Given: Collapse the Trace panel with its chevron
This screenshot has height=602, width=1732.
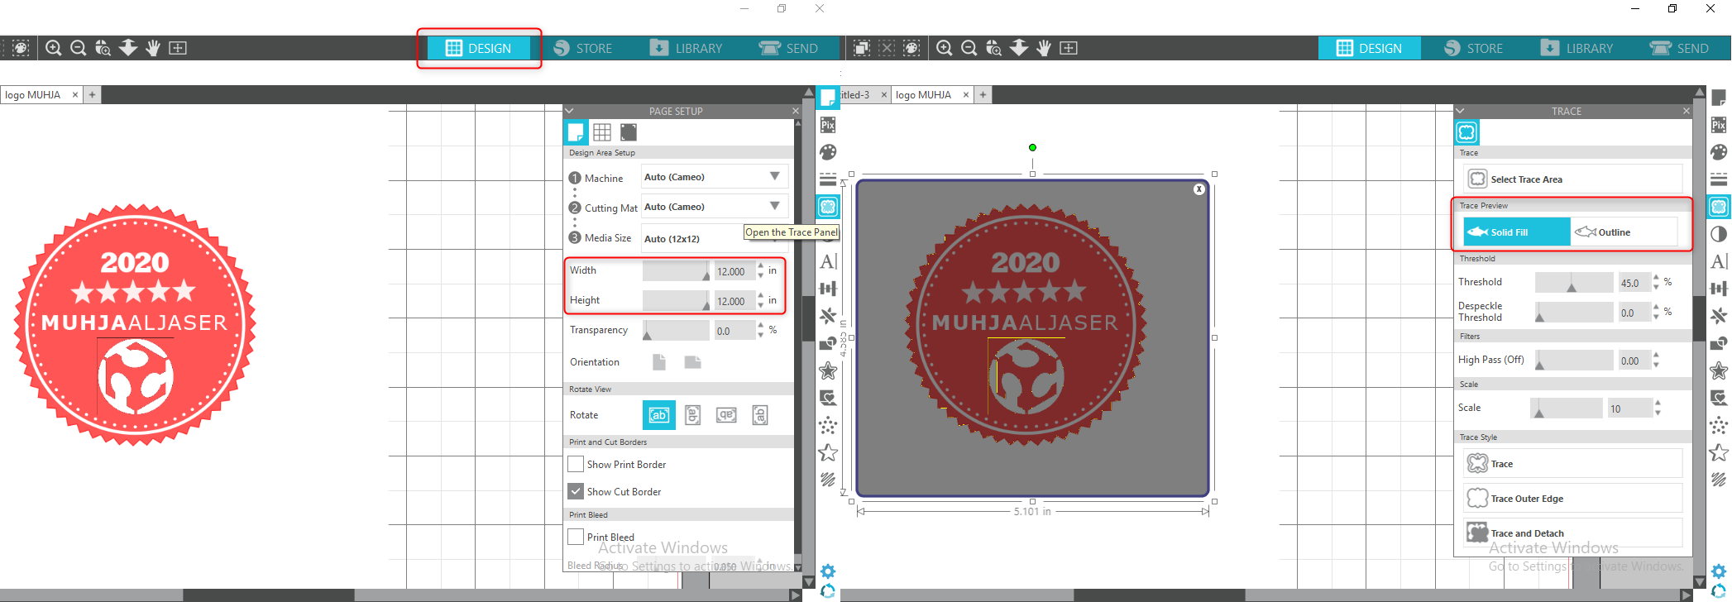Looking at the screenshot, I should [x=1460, y=111].
